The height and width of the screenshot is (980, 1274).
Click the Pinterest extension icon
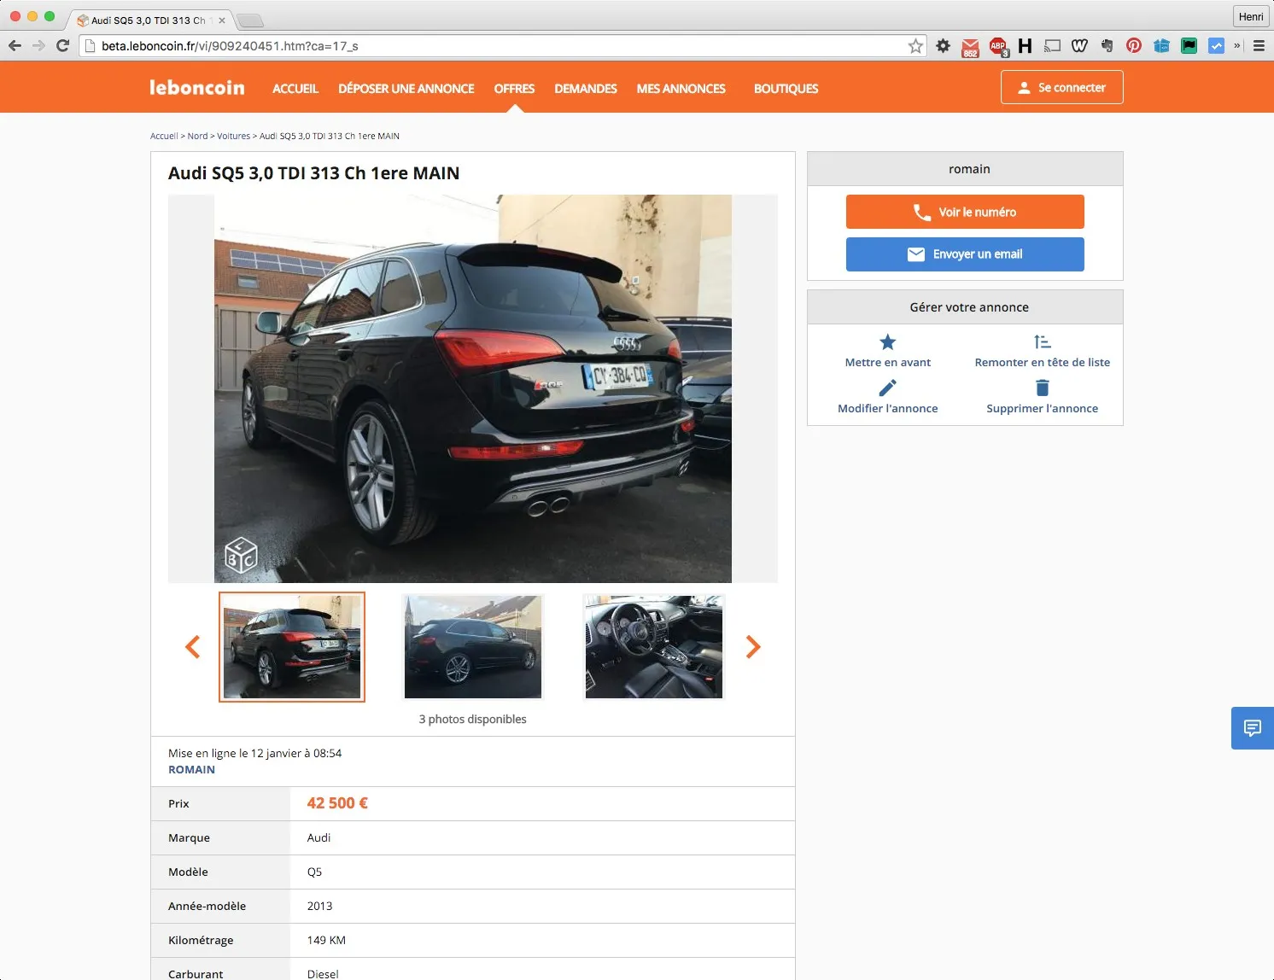pos(1134,46)
